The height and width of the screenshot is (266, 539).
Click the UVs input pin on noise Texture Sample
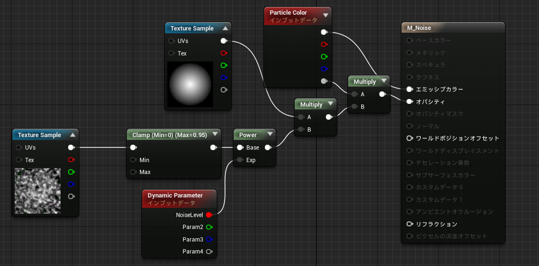(x=19, y=147)
